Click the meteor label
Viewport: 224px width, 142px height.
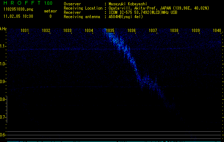pyautogui.click(x=51, y=11)
